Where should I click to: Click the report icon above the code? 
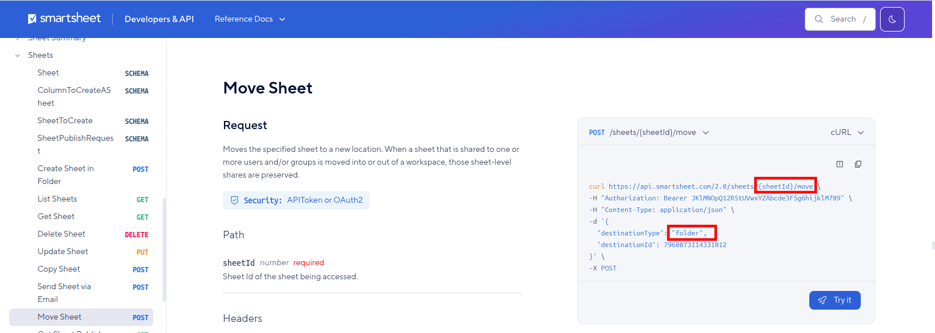pos(840,164)
